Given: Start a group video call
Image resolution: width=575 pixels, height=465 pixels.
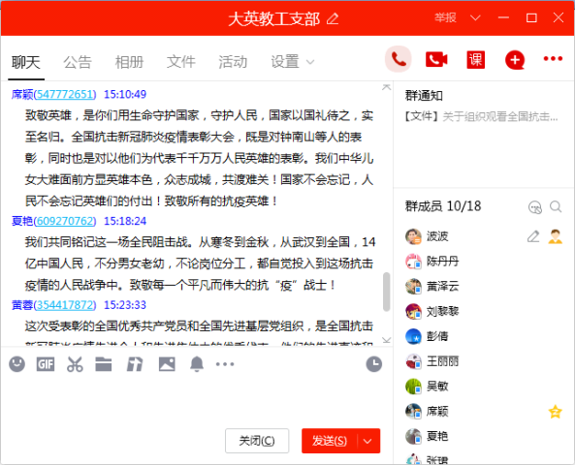Looking at the screenshot, I should [436, 59].
